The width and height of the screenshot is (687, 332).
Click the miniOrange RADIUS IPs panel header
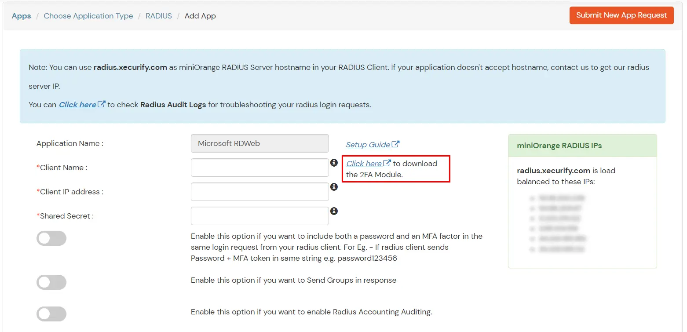pos(582,146)
